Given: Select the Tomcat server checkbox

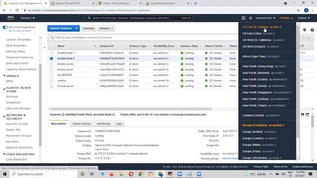Looking at the screenshot, I should (x=52, y=86).
